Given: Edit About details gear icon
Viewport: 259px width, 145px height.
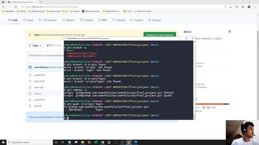Looking at the screenshot, I should pyautogui.click(x=229, y=31).
